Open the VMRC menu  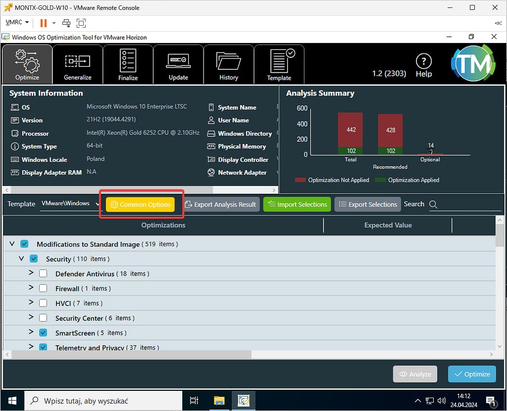tap(17, 23)
